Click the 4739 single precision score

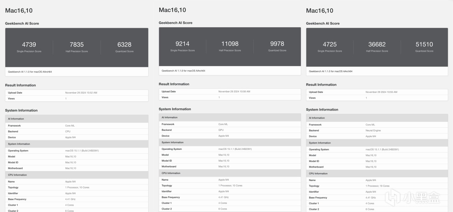(29, 45)
